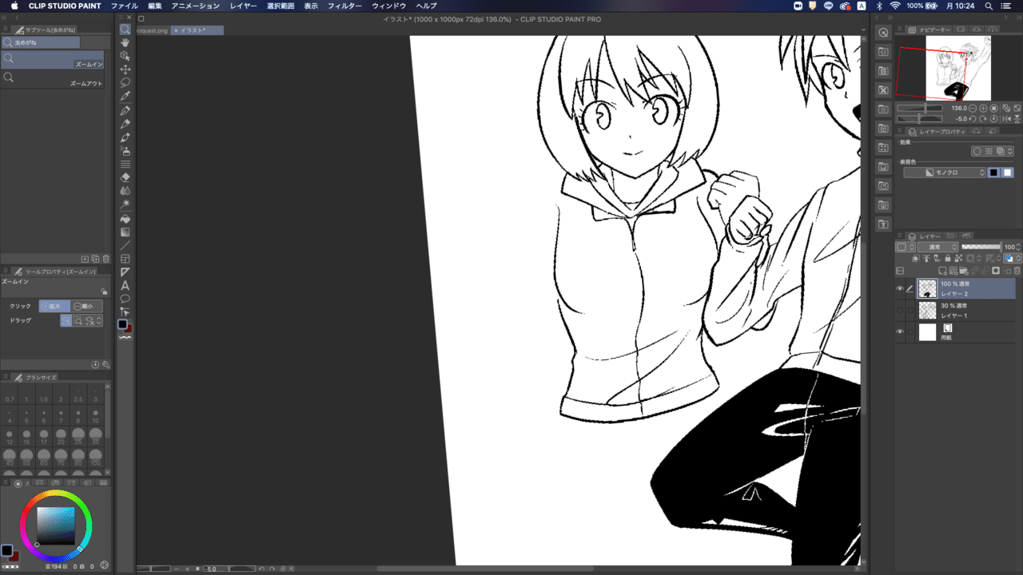Image resolution: width=1023 pixels, height=575 pixels.
Task: Expand the layer opacity stepper arrows
Action: click(1019, 247)
